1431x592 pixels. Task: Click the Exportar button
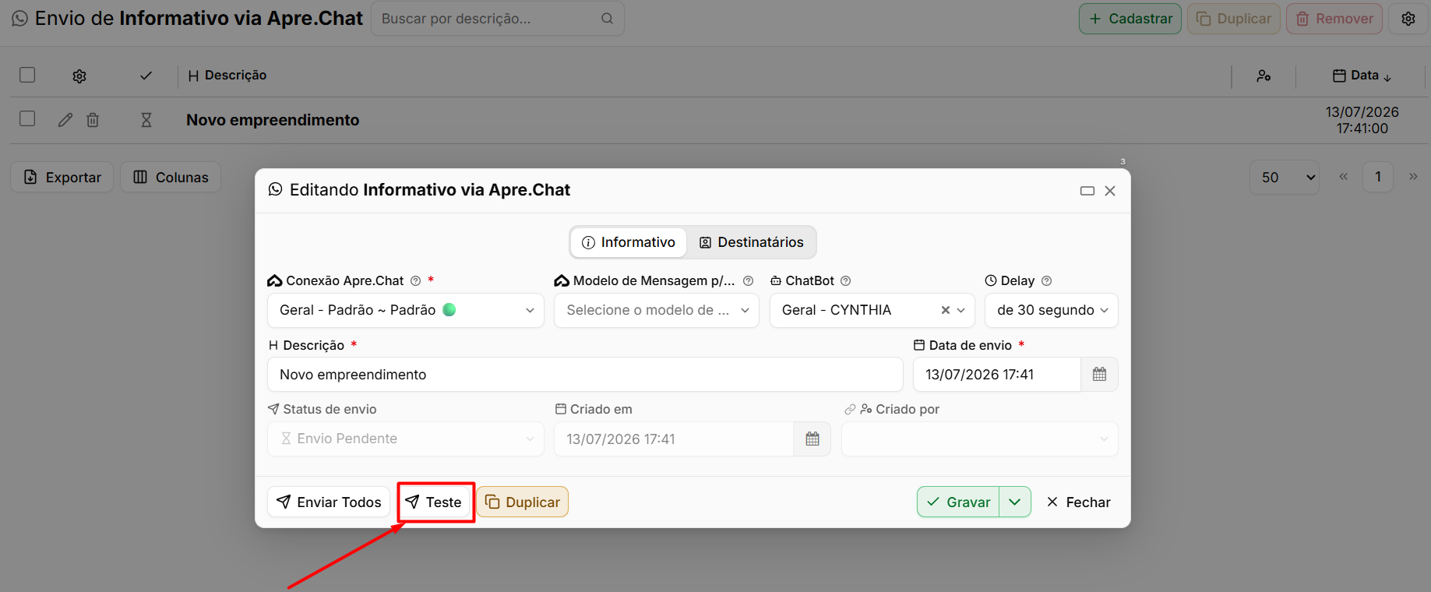coord(62,177)
